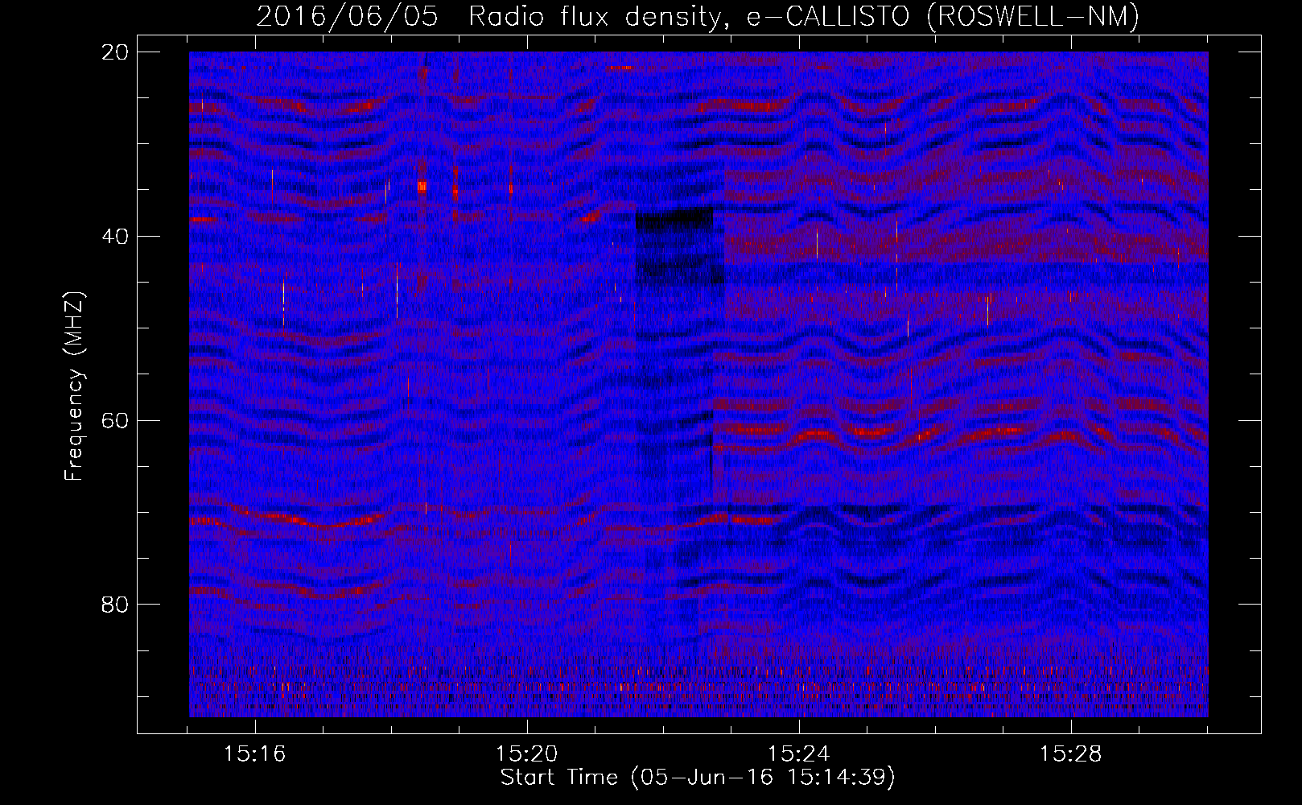The height and width of the screenshot is (805, 1302).
Task: Click the 80 frequency tick label
Action: 115,605
